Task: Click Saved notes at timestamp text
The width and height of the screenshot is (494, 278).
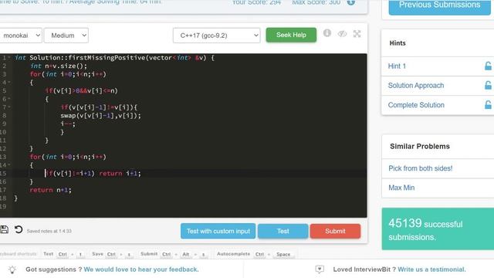Action: pyautogui.click(x=49, y=231)
